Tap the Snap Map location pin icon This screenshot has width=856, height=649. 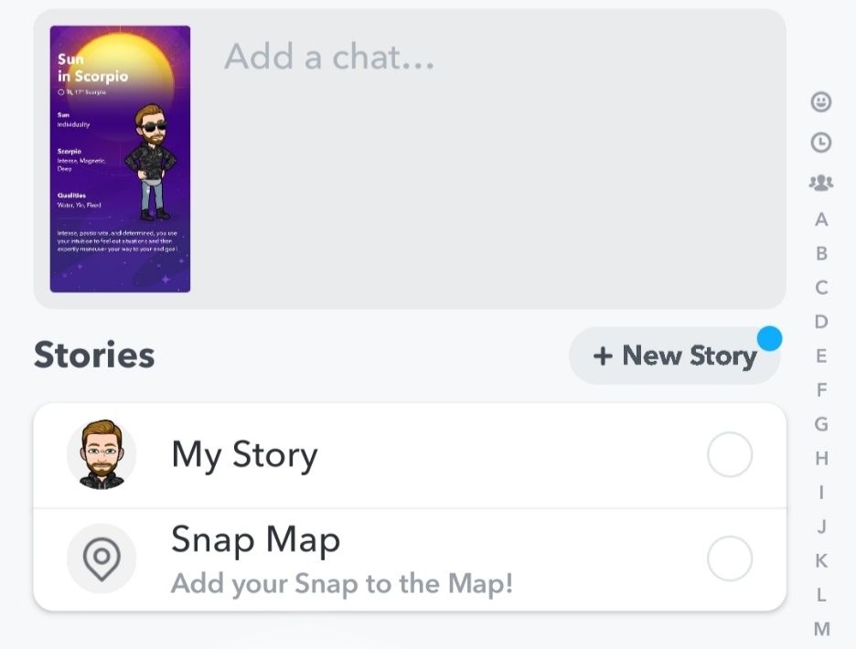pos(102,559)
